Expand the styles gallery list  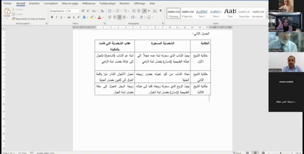click(267, 17)
